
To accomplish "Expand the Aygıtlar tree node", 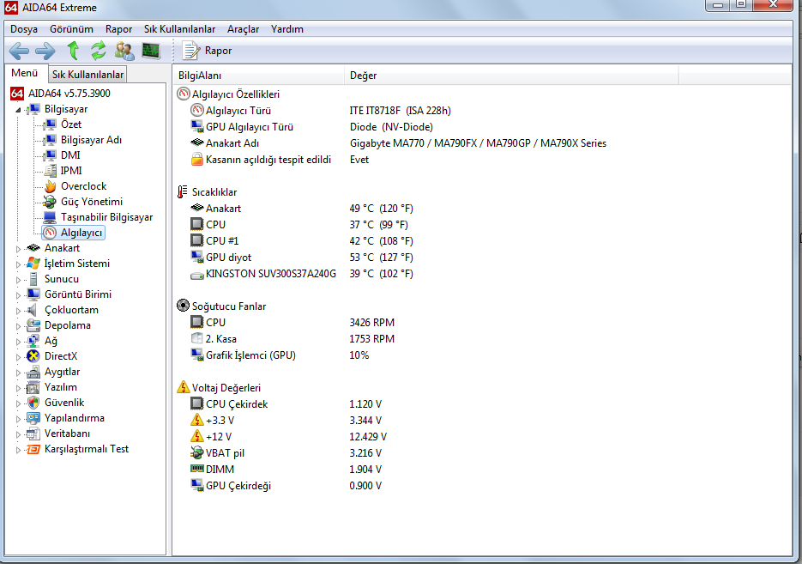I will (x=18, y=373).
